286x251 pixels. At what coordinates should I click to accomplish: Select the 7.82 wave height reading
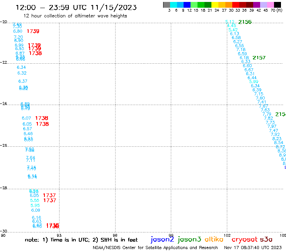(269, 118)
